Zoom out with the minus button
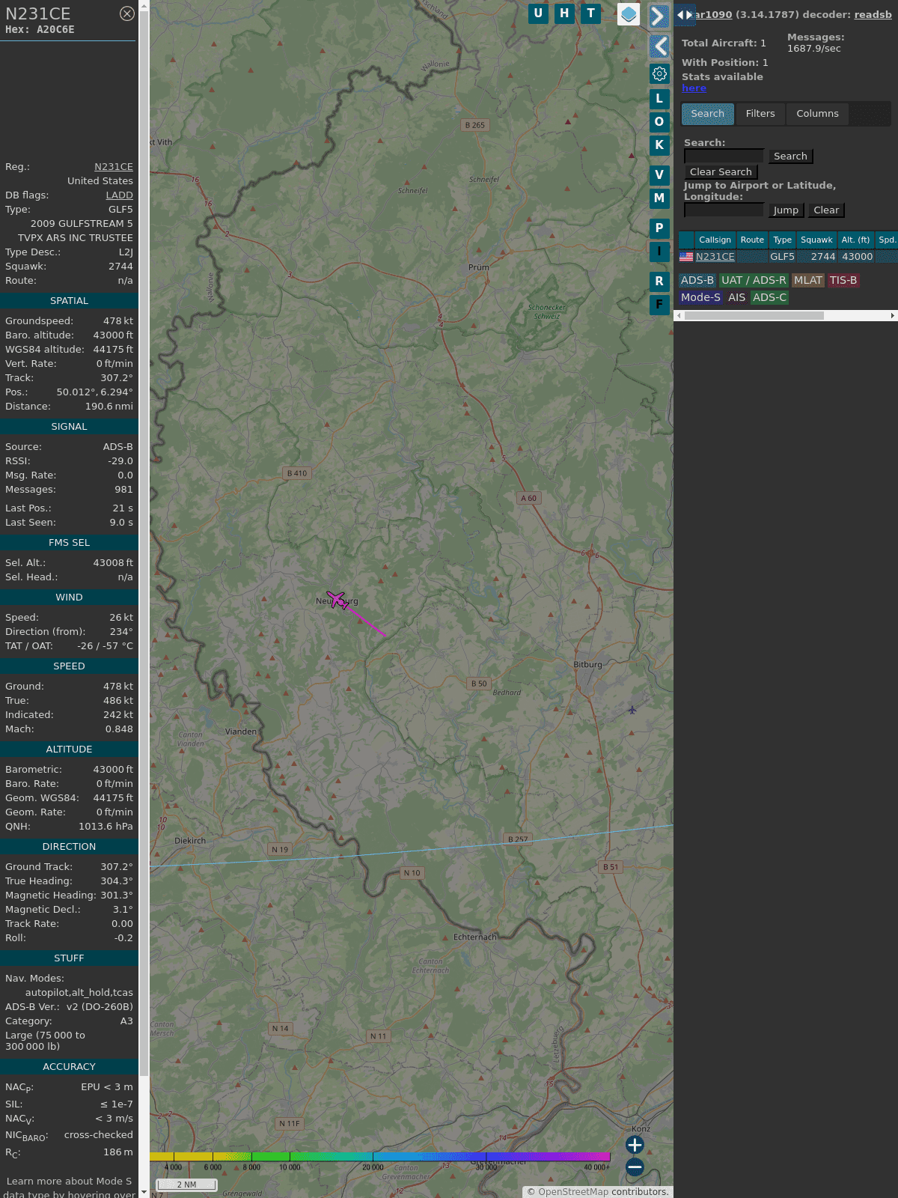The height and width of the screenshot is (1198, 898). point(635,1167)
